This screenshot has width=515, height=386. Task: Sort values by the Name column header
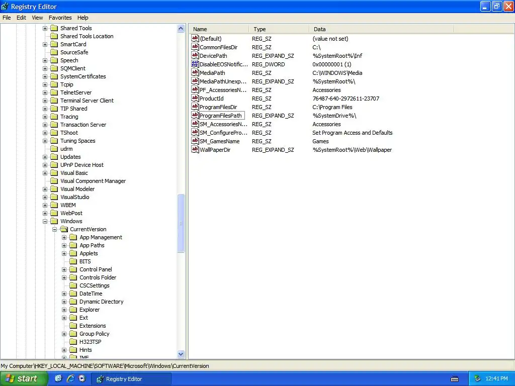(x=219, y=29)
